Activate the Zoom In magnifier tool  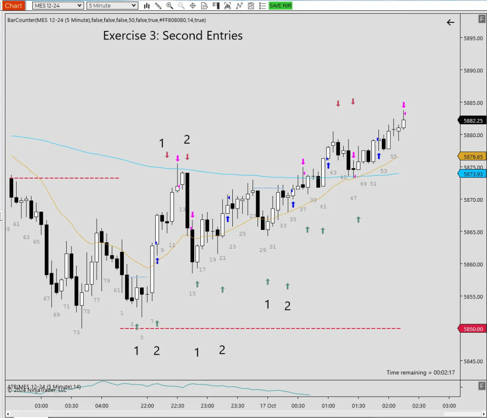[169, 6]
